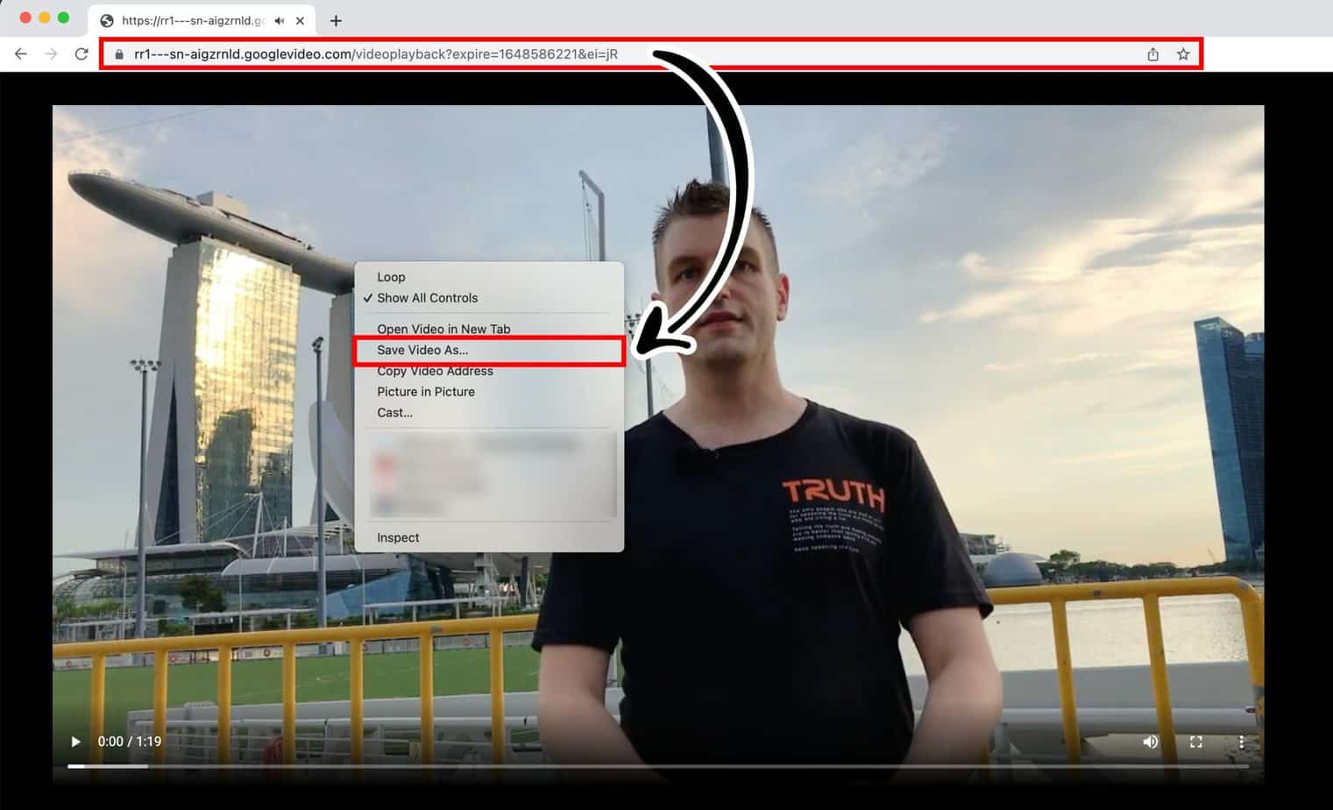The image size is (1333, 810).
Task: Open the video player more options menu
Action: (x=1241, y=742)
